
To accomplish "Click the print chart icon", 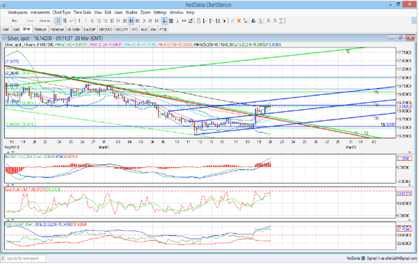I will [253, 21].
